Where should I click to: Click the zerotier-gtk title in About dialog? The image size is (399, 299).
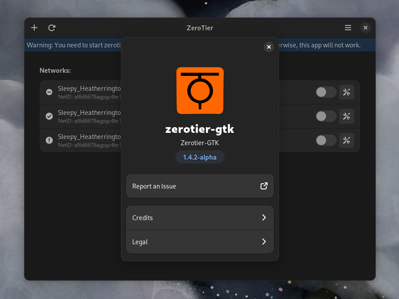coord(200,129)
